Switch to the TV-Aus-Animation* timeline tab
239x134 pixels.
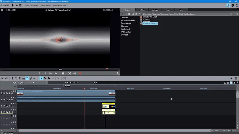point(71,83)
